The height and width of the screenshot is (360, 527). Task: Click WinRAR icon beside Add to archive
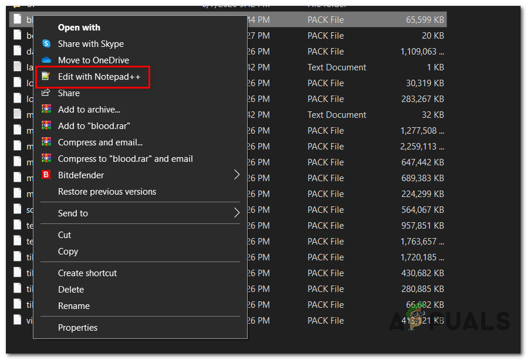click(x=46, y=110)
